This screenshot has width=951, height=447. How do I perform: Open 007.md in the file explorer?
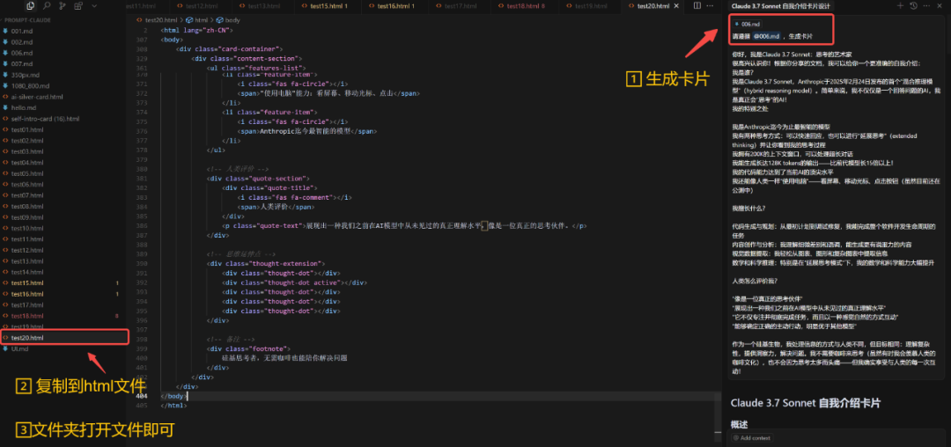[x=63, y=63]
